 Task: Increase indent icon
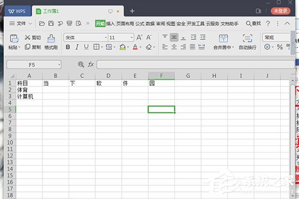(203, 38)
